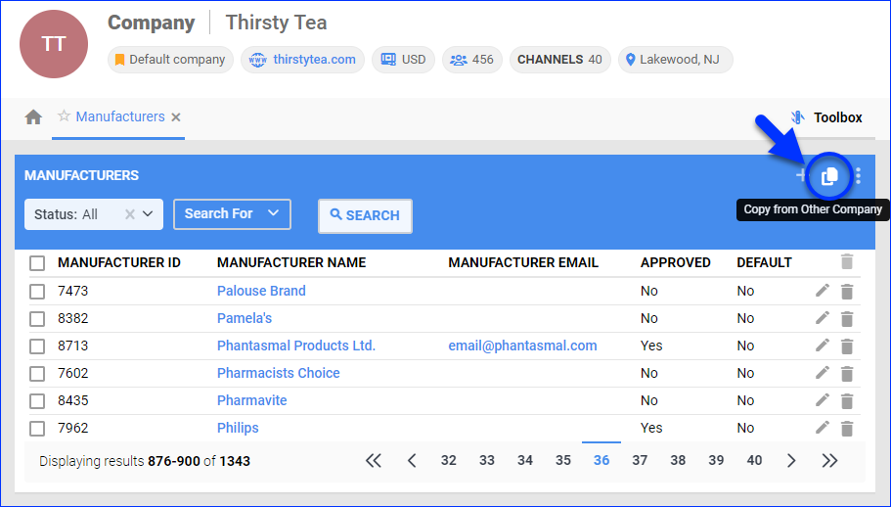Select the checkbox for manufacturer 7473
Image resolution: width=891 pixels, height=507 pixels.
tap(37, 291)
